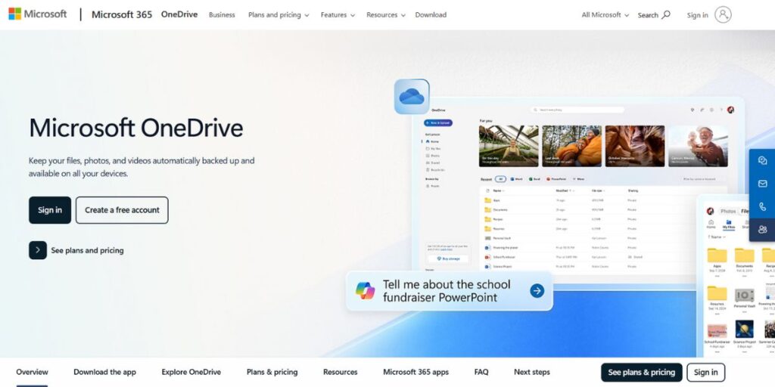
Task: Click the Buy storage button in the hero image
Action: [x=448, y=259]
